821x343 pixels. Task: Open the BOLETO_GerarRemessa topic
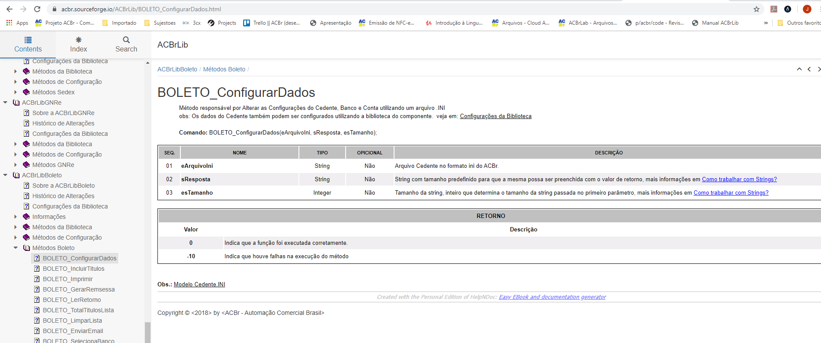(x=79, y=289)
